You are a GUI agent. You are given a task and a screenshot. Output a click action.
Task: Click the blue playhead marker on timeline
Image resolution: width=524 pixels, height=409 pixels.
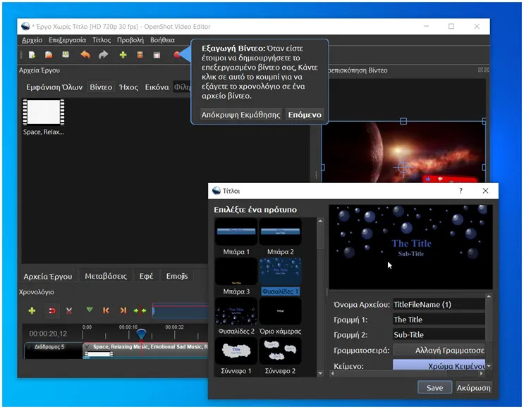(x=141, y=334)
